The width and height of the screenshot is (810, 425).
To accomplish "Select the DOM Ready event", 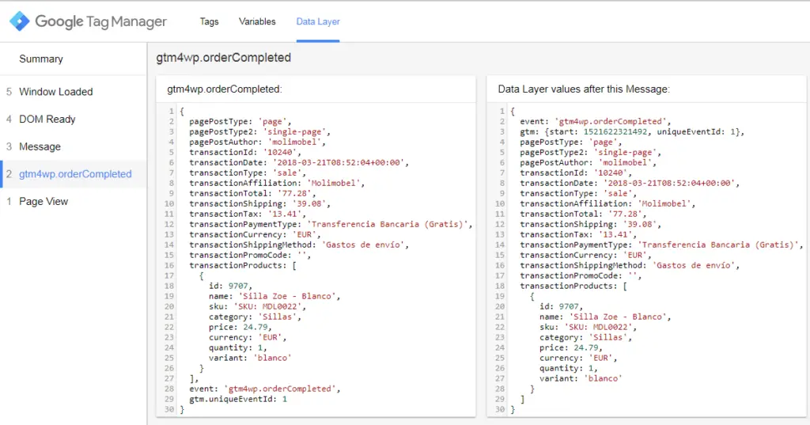I will (47, 120).
